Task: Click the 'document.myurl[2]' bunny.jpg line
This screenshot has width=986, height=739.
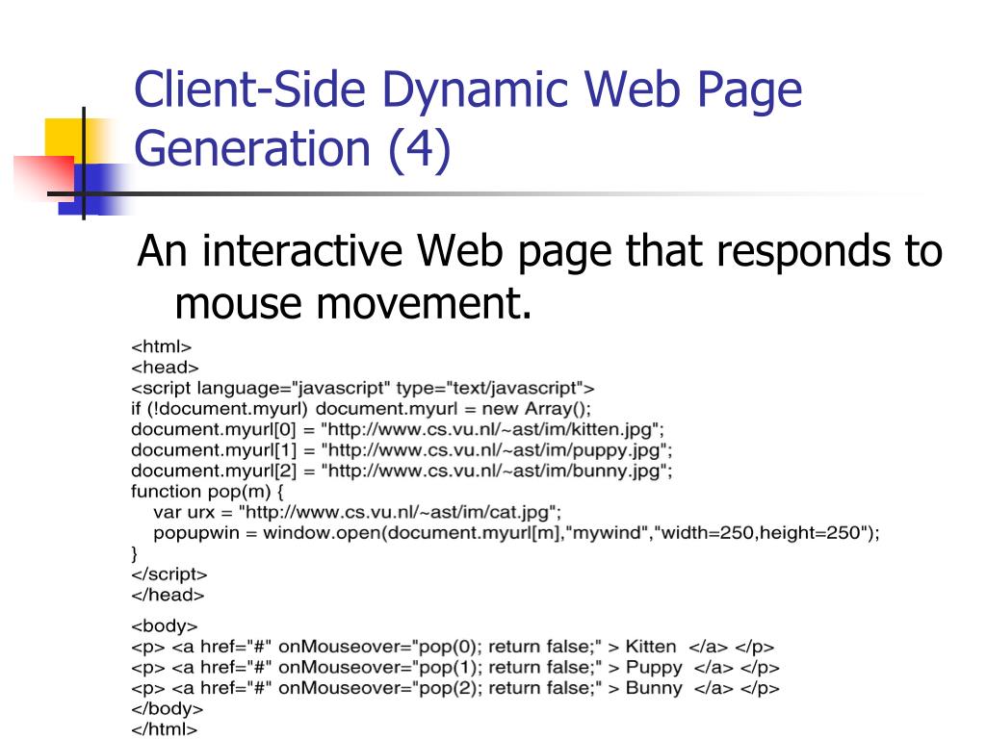Action: click(x=402, y=471)
